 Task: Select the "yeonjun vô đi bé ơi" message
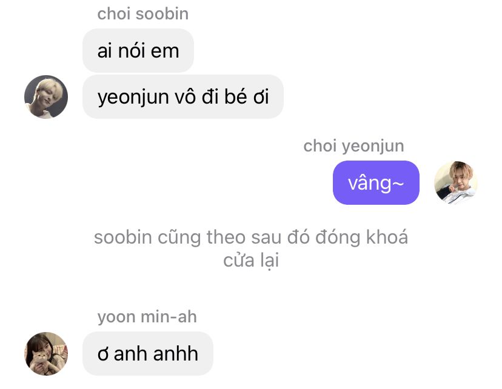tap(183, 96)
